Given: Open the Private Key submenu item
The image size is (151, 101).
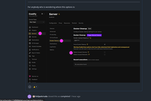Looking at the screenshot, I should 53,35.
